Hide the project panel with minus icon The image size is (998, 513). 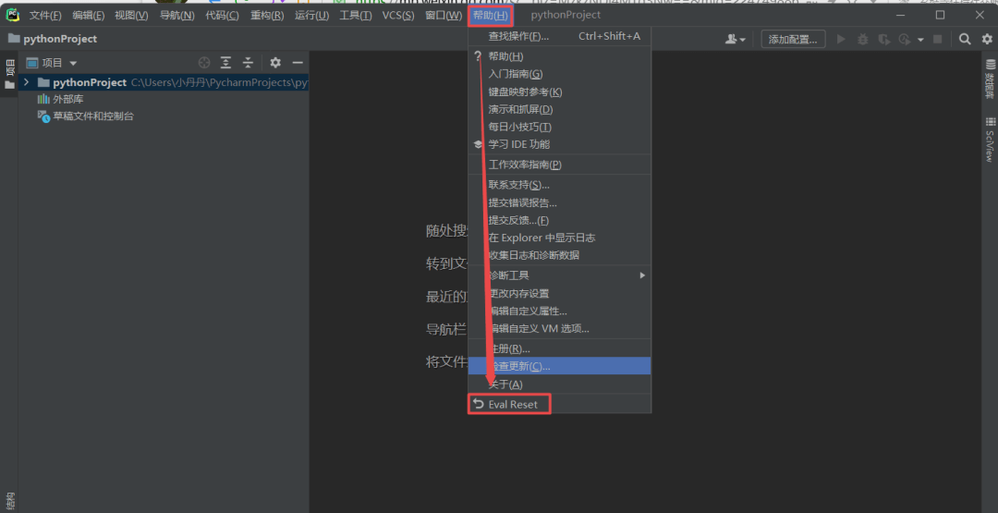coord(297,63)
